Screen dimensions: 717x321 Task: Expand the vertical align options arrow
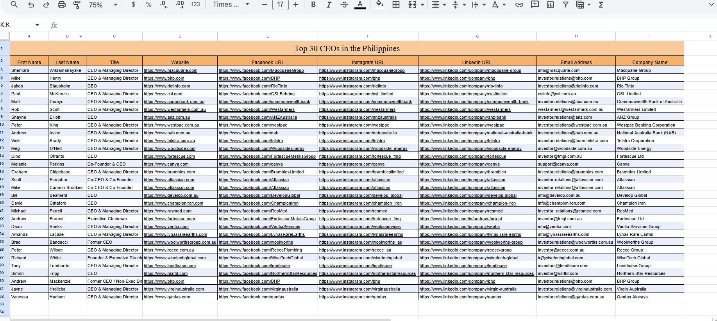(464, 5)
